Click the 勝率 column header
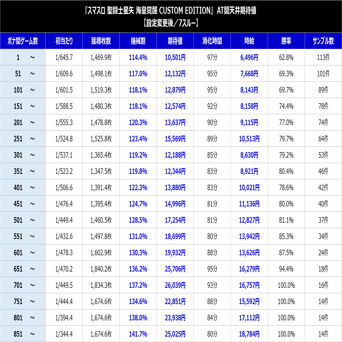The height and width of the screenshot is (342, 342). tap(286, 41)
